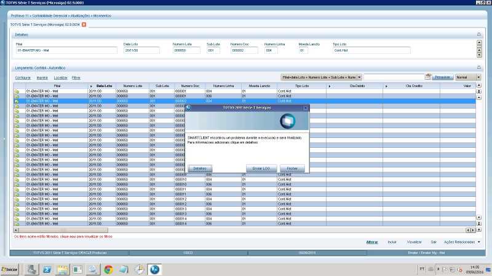Open Configurar link in grid toolbar
The width and height of the screenshot is (492, 276).
pyautogui.click(x=23, y=78)
